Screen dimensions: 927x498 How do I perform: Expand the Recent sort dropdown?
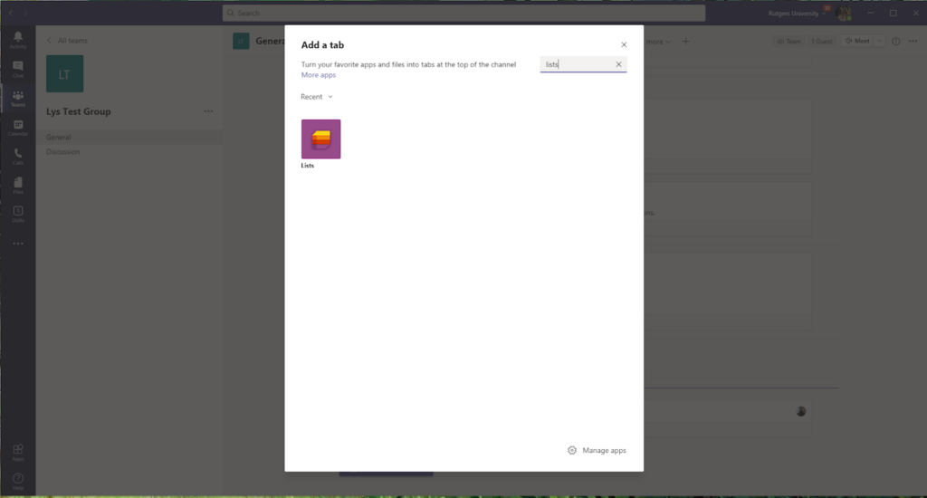click(317, 97)
